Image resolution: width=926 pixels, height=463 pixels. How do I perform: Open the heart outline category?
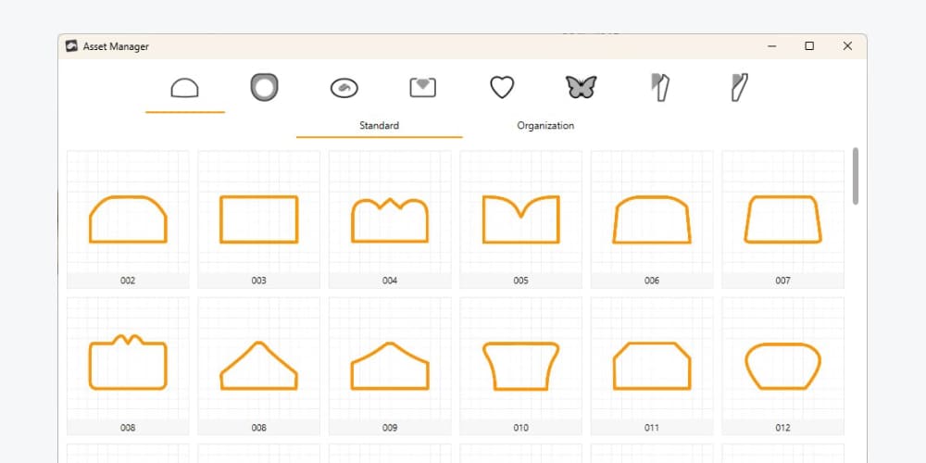pyautogui.click(x=502, y=88)
